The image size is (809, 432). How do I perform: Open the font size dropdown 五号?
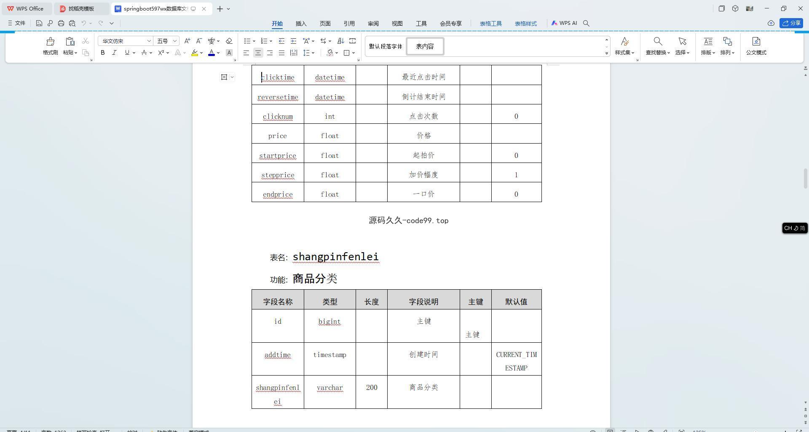click(175, 41)
